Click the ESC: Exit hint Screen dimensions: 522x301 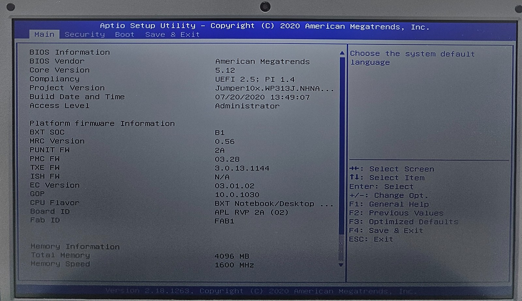(x=371, y=239)
